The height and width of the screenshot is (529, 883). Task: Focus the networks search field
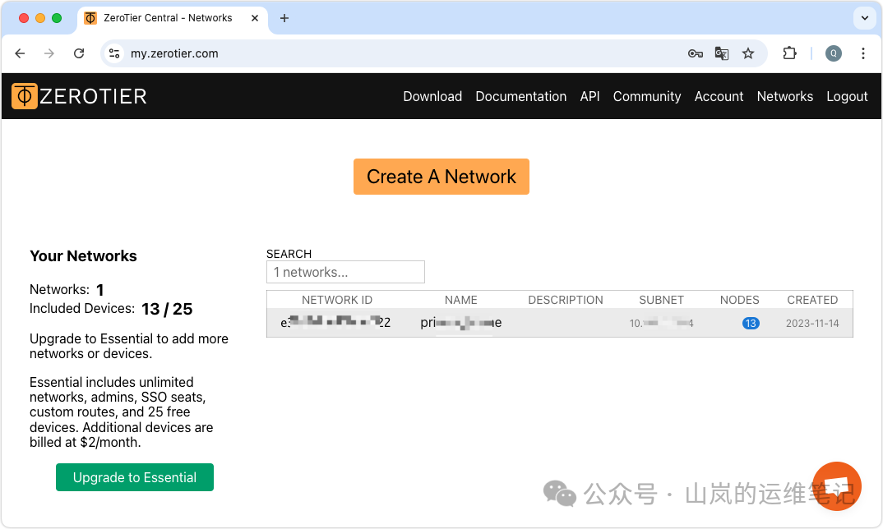click(345, 272)
